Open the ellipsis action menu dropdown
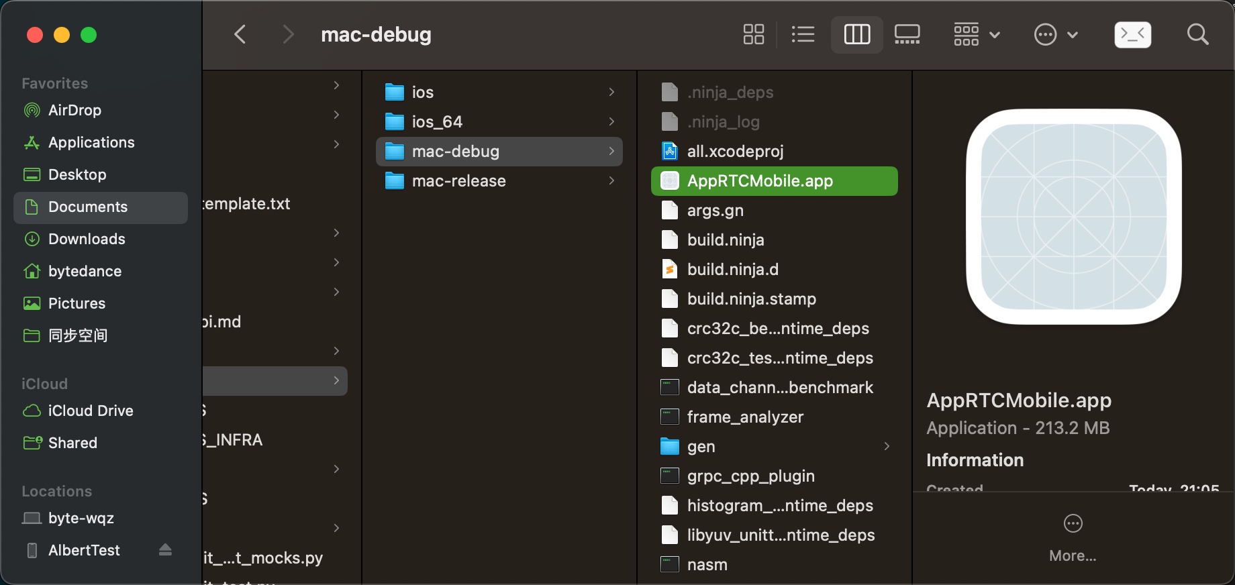The width and height of the screenshot is (1235, 585). pyautogui.click(x=1055, y=34)
